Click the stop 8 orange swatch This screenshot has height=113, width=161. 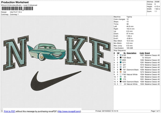point(120,72)
